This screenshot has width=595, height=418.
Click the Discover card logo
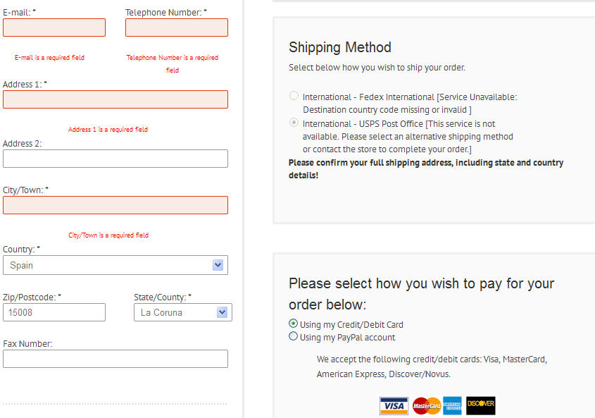point(481,405)
